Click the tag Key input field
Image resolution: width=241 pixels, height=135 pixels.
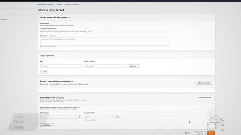point(61,66)
